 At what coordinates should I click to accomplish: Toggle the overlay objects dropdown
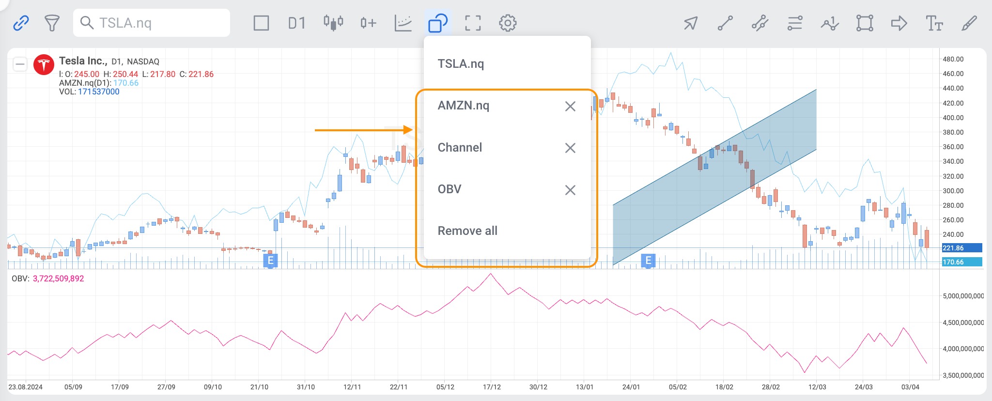click(x=438, y=23)
